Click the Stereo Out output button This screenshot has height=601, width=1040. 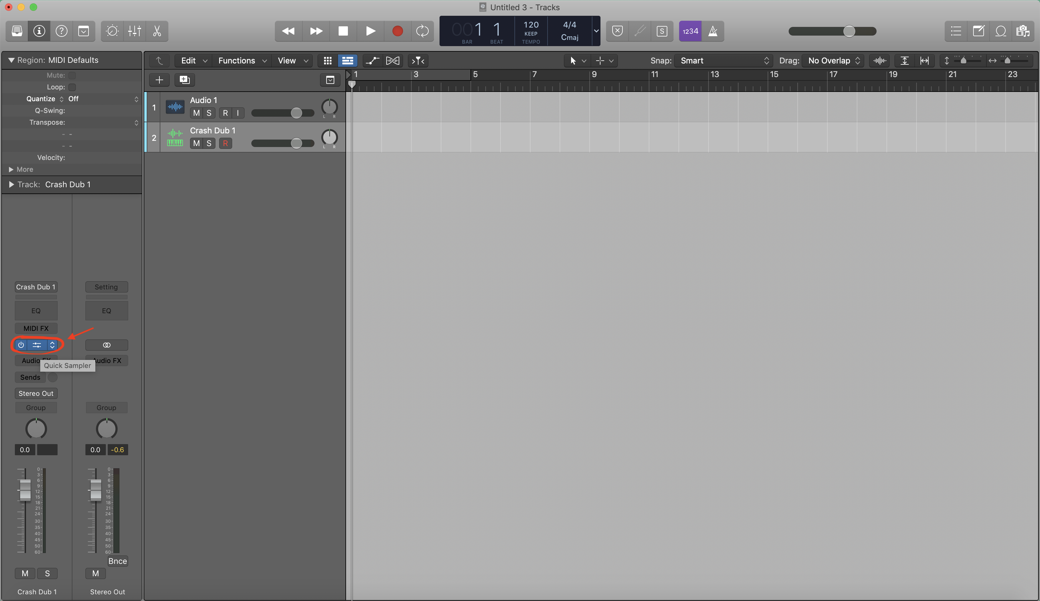[x=36, y=393]
